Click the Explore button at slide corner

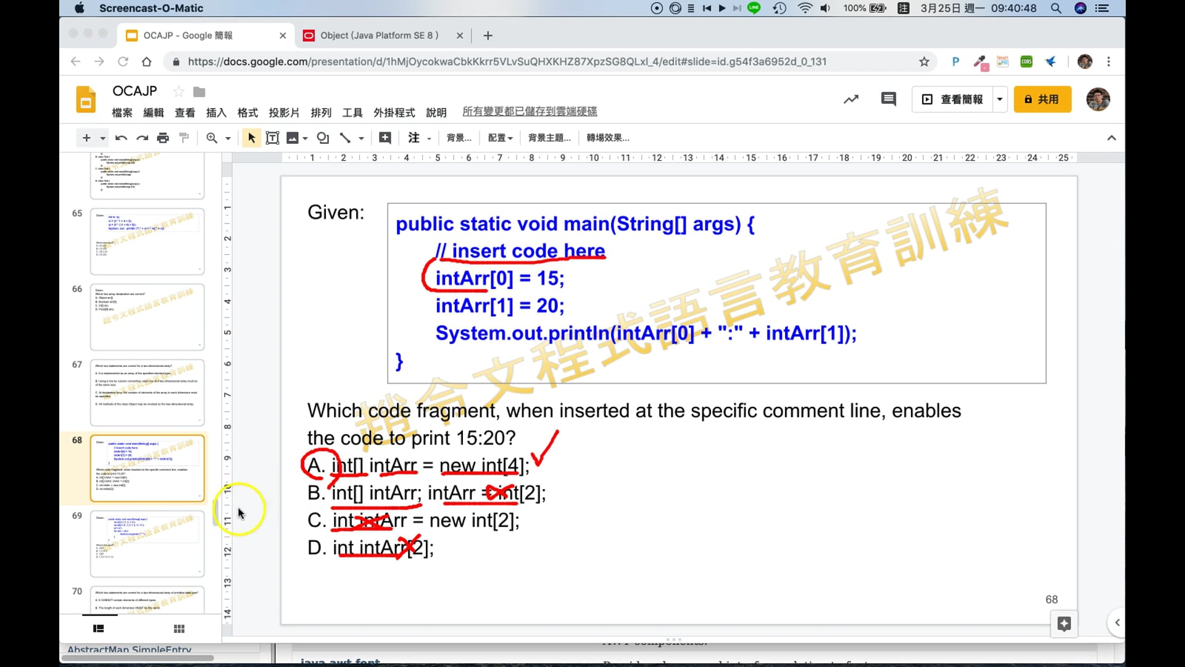click(x=1064, y=624)
